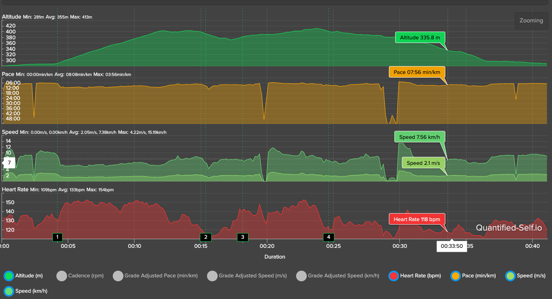Click the 00:33:50 duration cursor label
Screen dimensions: 552x299
[451, 246]
